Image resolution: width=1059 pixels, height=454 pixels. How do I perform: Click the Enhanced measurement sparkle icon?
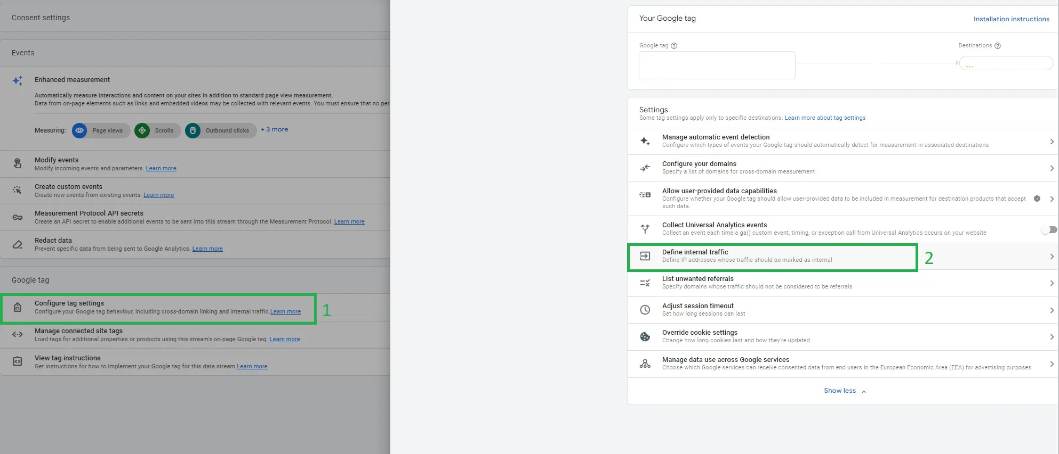click(18, 80)
